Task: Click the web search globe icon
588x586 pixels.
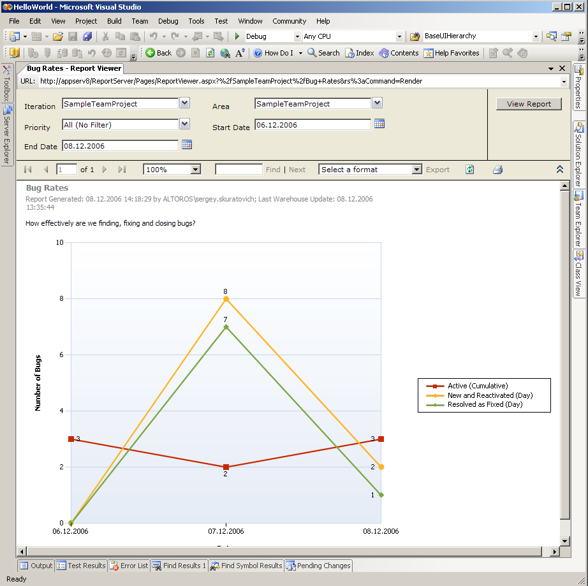Action: click(225, 53)
